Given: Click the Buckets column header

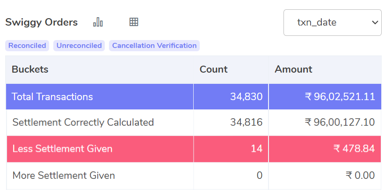Looking at the screenshot, I should click(30, 69).
